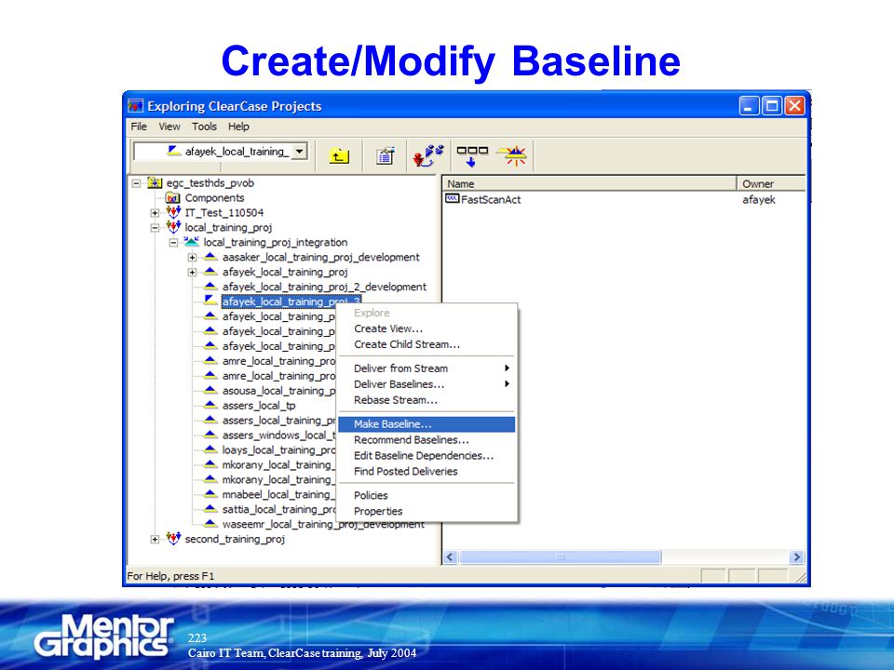The image size is (894, 670).
Task: Open the Help menu
Action: [x=239, y=127]
